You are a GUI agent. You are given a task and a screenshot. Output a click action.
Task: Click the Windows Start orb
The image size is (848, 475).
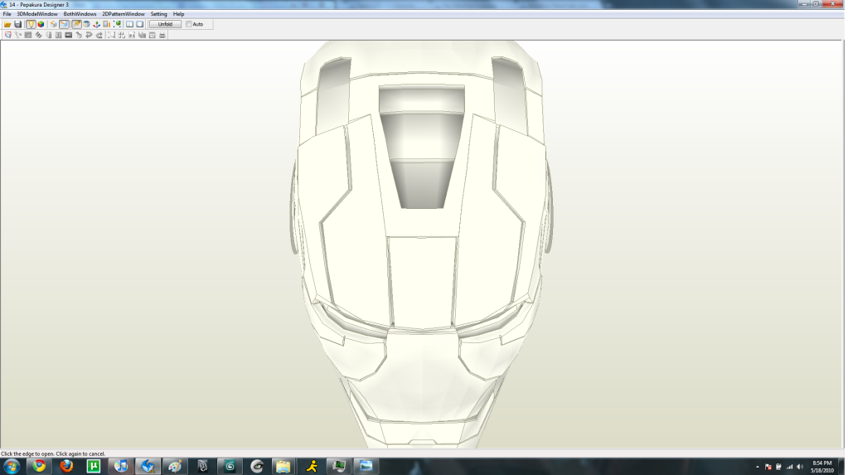[12, 467]
